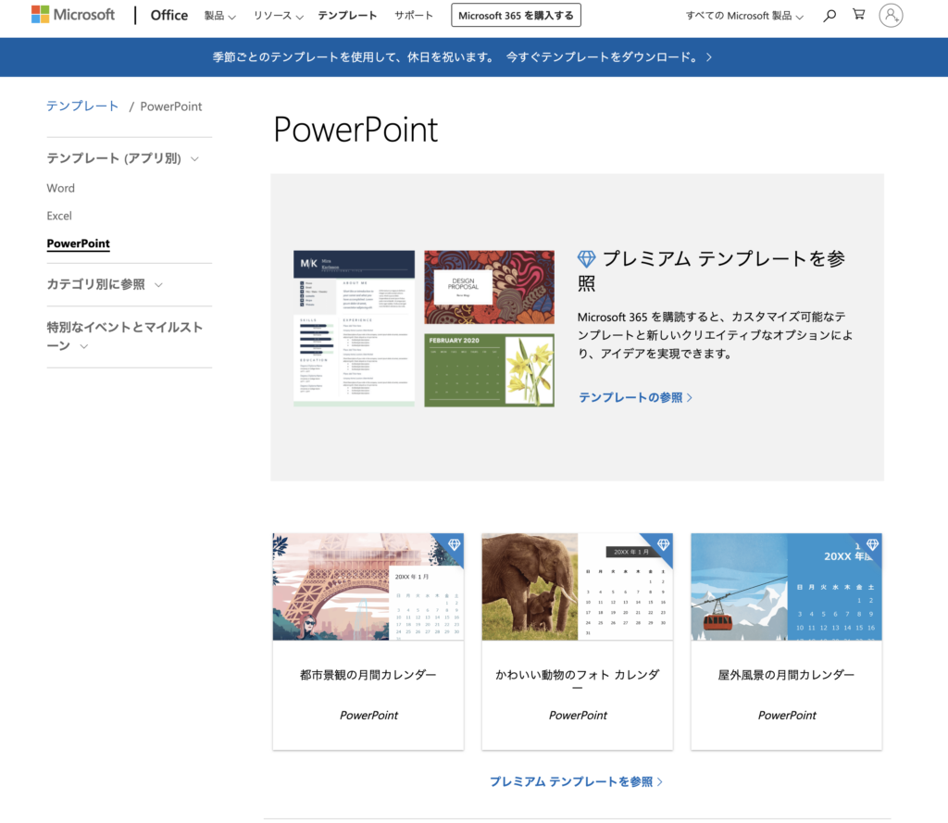The image size is (948, 823).
Task: Click the account sign-in avatar icon
Action: click(891, 15)
